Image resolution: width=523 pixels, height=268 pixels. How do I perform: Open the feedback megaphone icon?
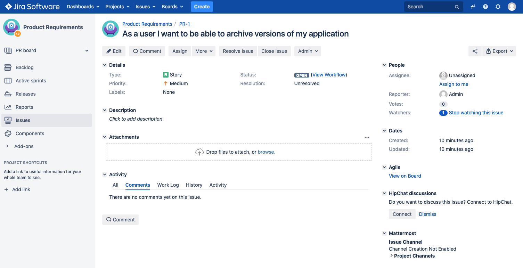473,7
